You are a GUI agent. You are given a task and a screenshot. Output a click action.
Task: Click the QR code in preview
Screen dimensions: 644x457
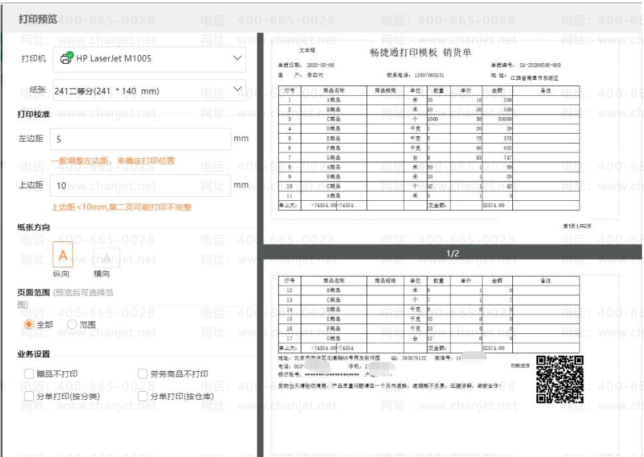560,379
